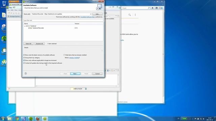Uncheck the Testdroid Recorder checkbox
Screen dimensions: 216x121
(x=29, y=28)
